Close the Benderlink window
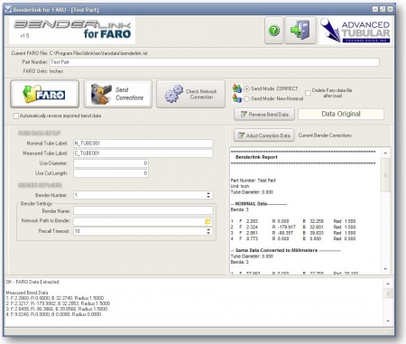This screenshot has width=406, height=344. coord(390,9)
